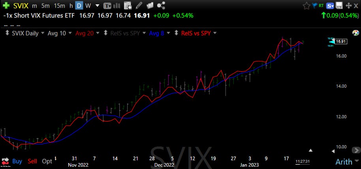
Task: Click scale arrows before red RelS vs SPY
Action: 176,33
